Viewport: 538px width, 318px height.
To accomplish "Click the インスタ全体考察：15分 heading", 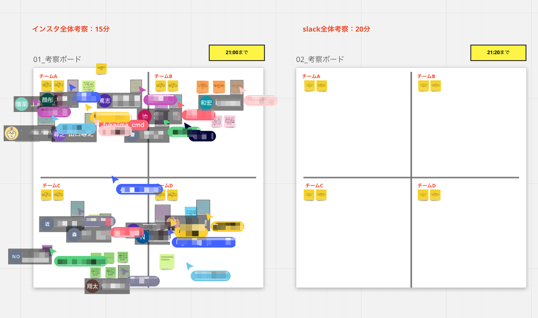I will point(71,29).
